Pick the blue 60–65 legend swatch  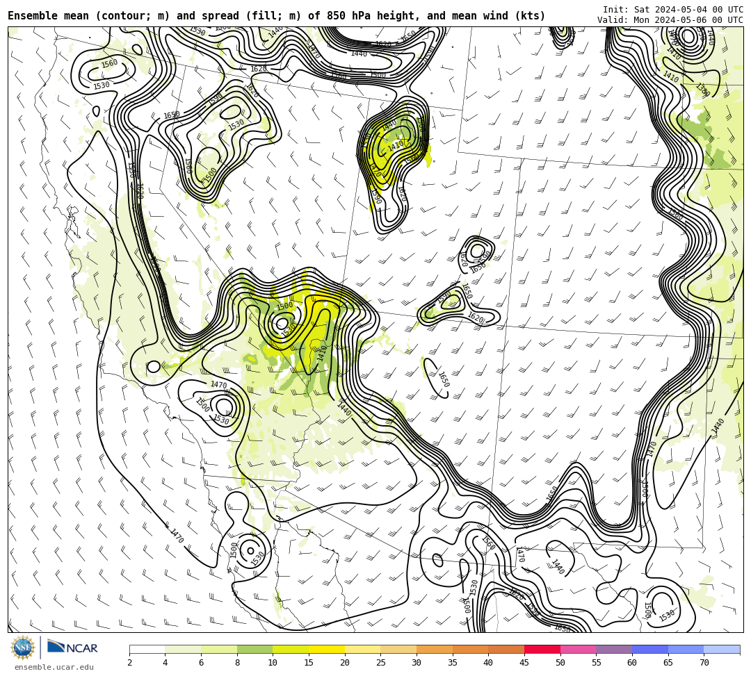coord(650,649)
